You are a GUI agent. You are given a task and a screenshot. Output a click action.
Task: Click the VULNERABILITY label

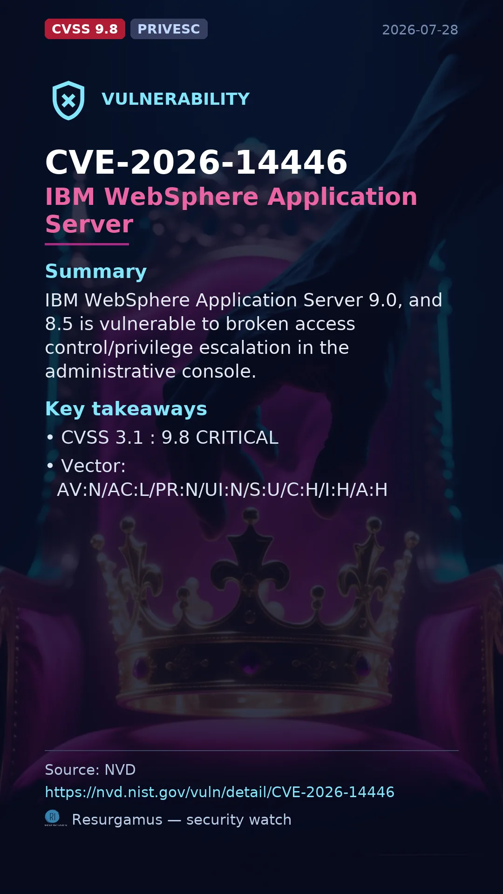pos(176,99)
